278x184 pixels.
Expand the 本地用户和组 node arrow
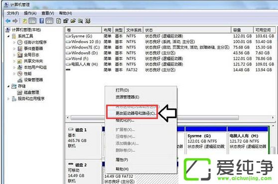click(14, 67)
